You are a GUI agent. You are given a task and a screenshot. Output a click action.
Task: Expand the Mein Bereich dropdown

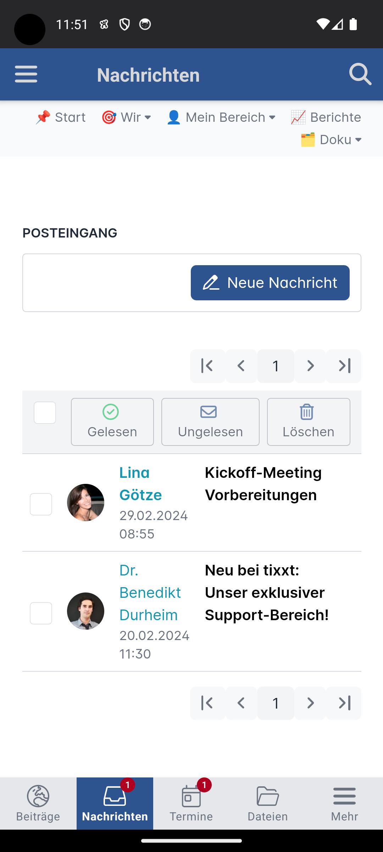(221, 117)
